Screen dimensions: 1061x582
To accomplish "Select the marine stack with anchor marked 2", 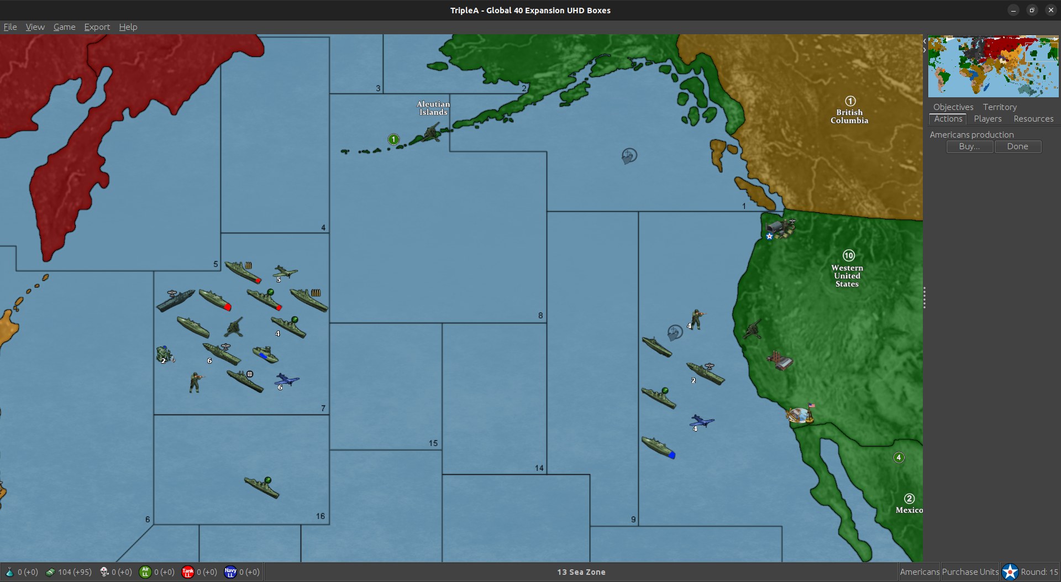I will [165, 354].
